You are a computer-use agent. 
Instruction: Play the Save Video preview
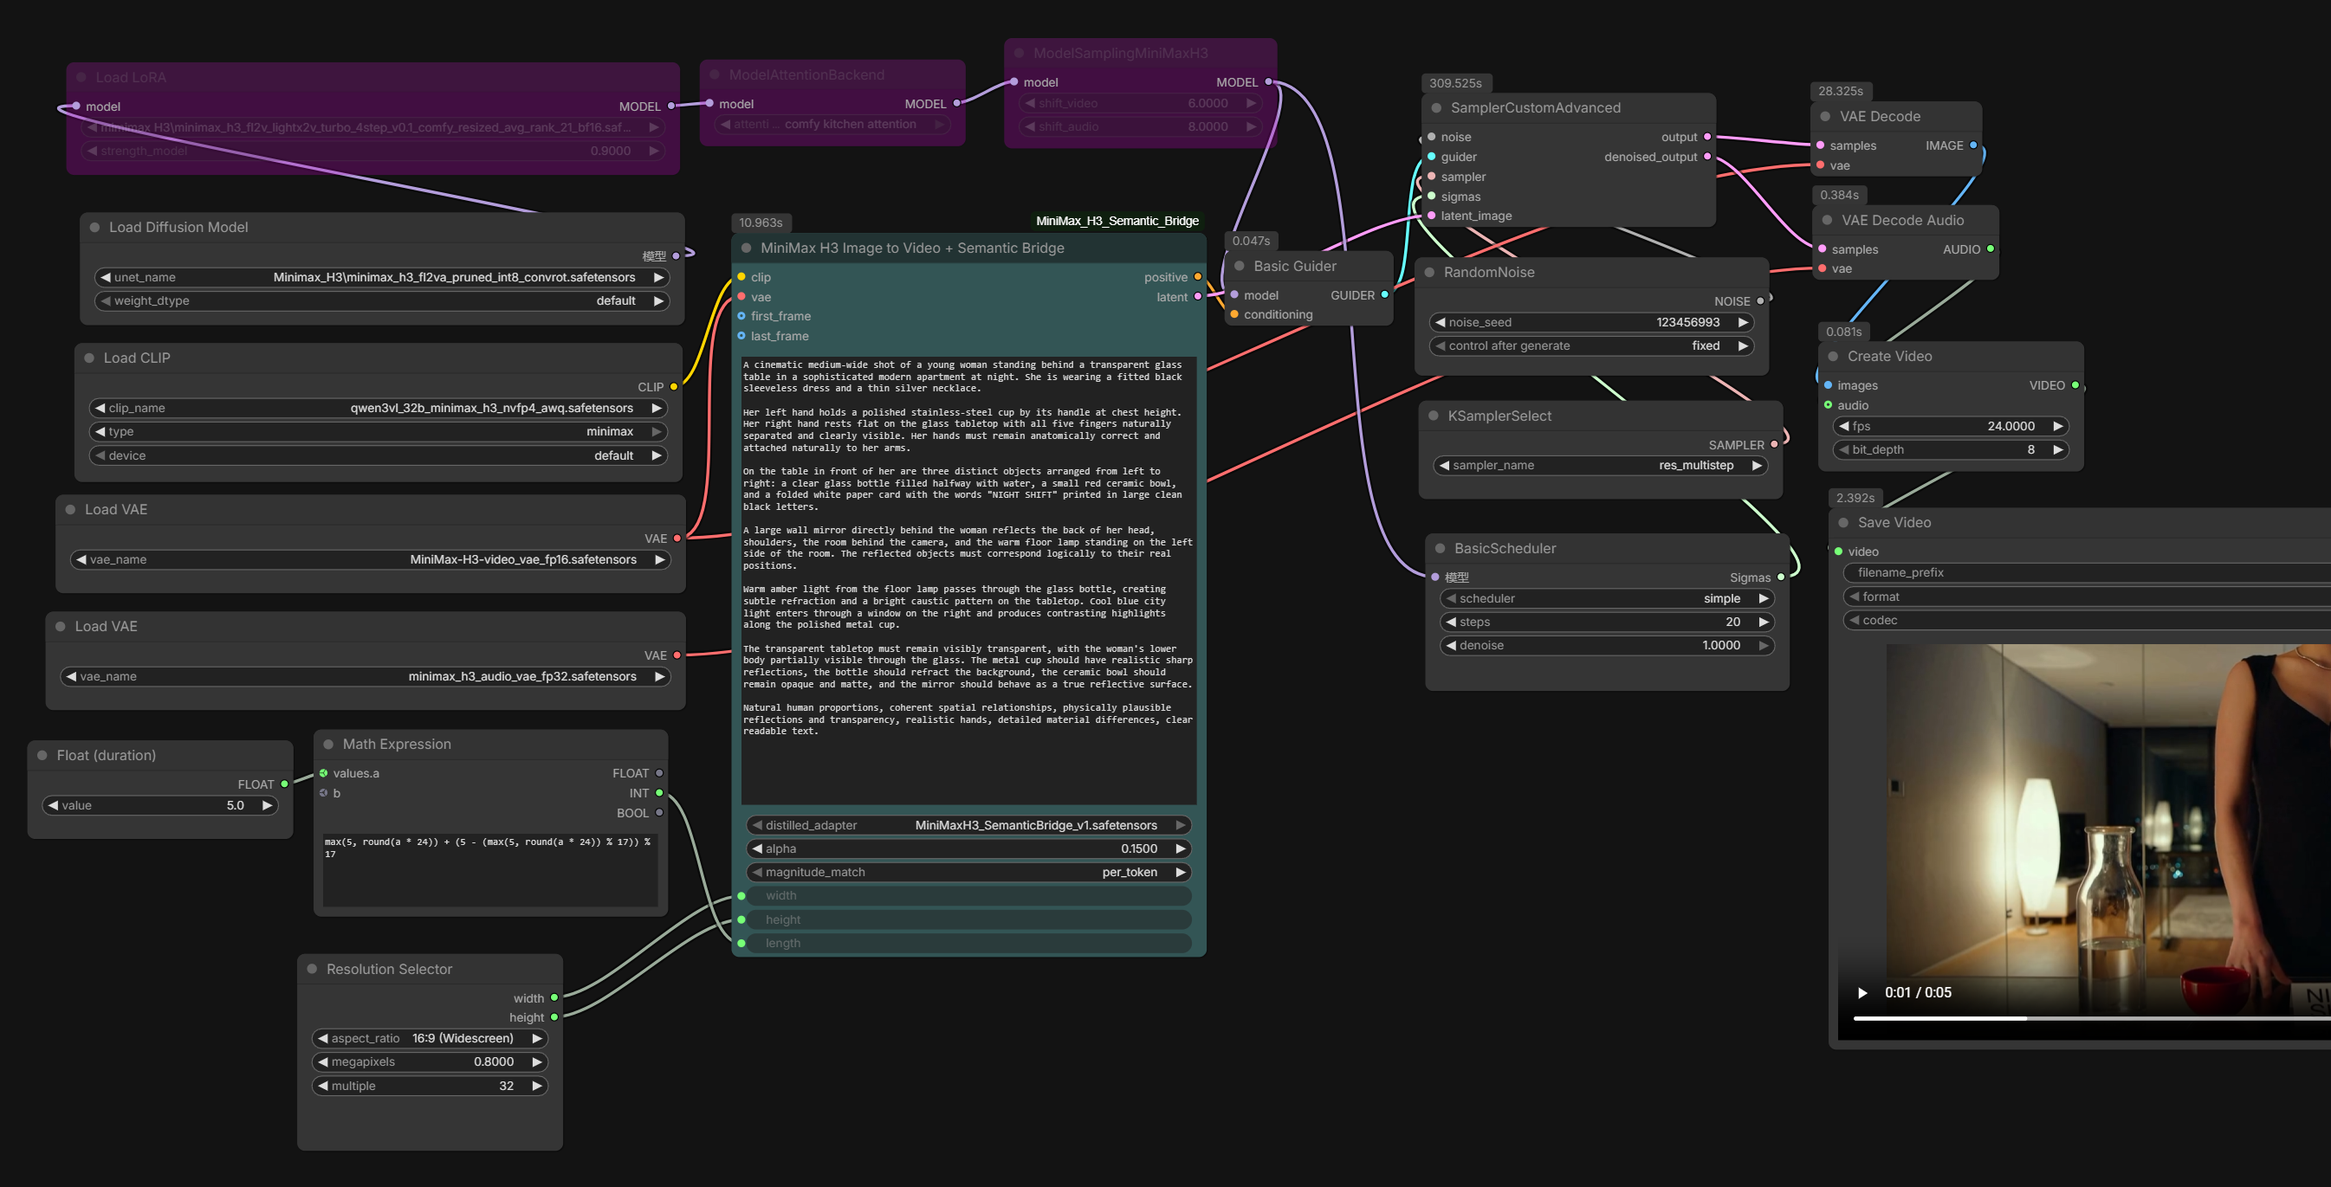click(1862, 992)
